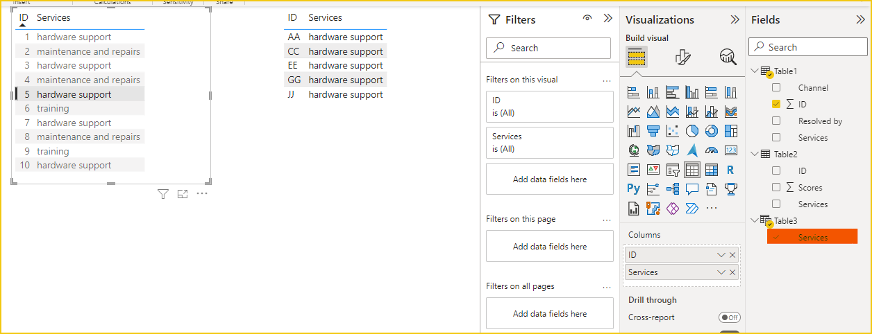Remove Services from Columns well
This screenshot has width=872, height=334.
[732, 272]
